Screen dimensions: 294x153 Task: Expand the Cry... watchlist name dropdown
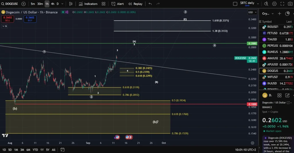click(x=268, y=14)
